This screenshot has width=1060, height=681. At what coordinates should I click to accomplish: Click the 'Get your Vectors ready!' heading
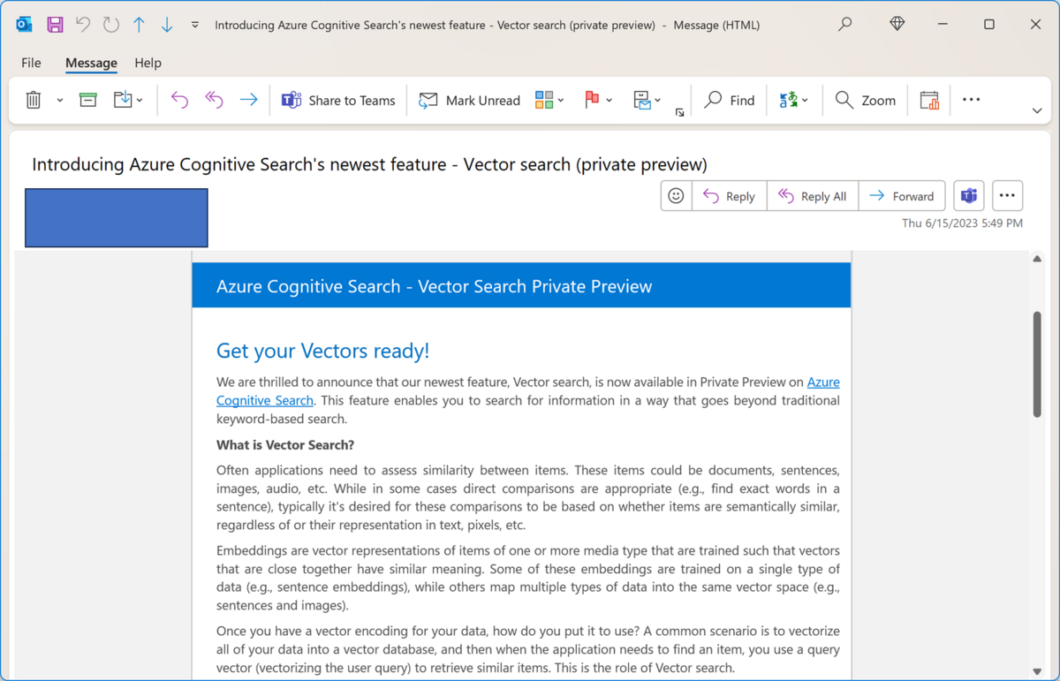point(322,351)
